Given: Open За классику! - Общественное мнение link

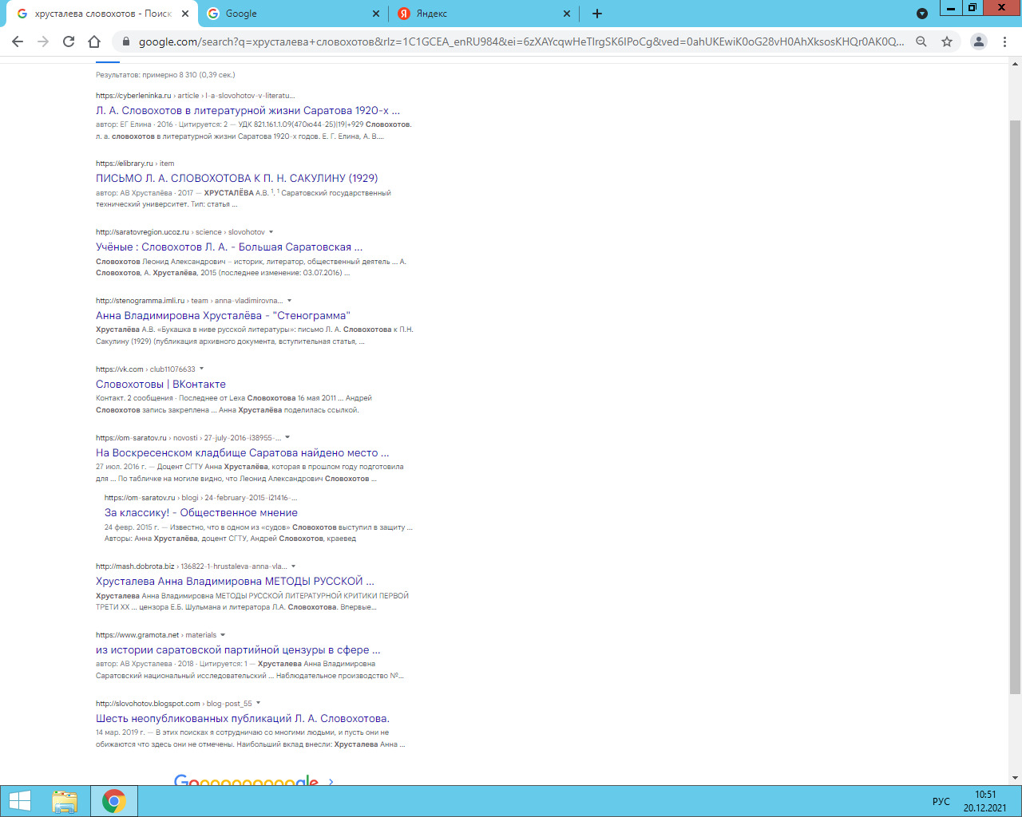Looking at the screenshot, I should [x=201, y=512].
